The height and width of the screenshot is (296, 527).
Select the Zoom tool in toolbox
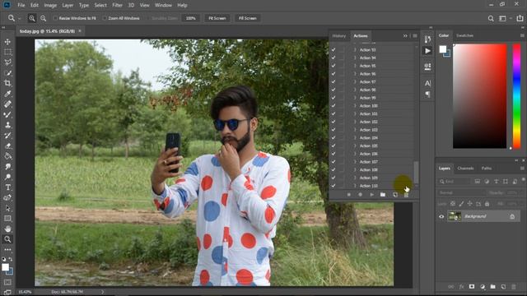(x=7, y=239)
